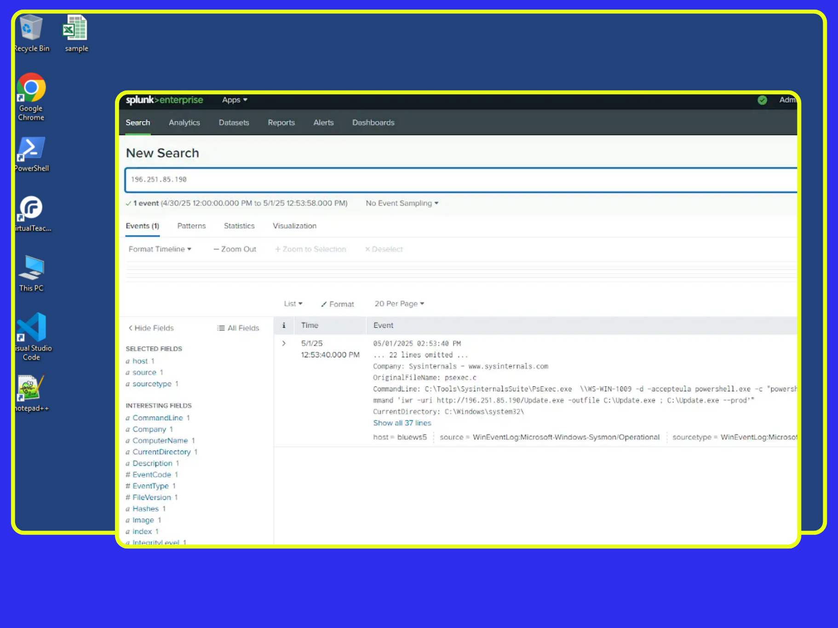Open the No Event Sampling dropdown
The image size is (838, 628).
tap(402, 203)
